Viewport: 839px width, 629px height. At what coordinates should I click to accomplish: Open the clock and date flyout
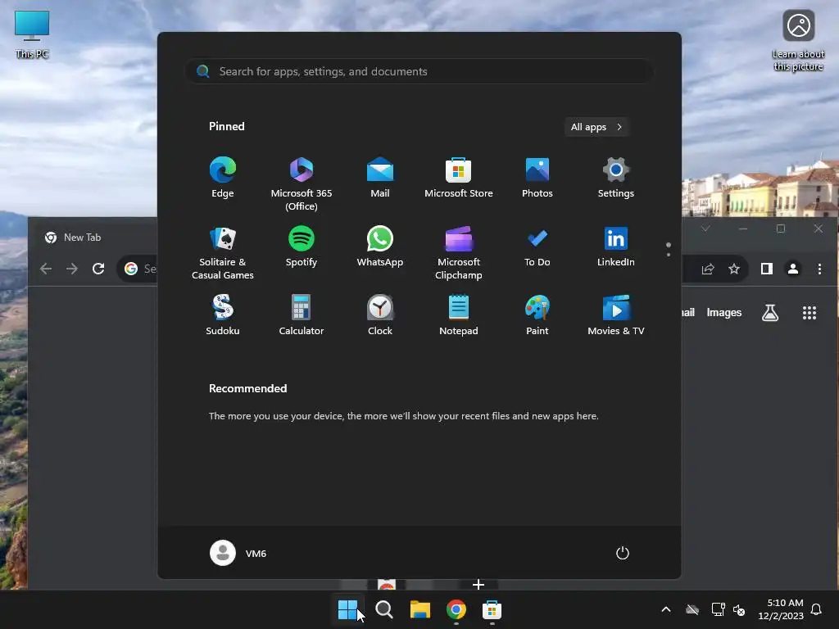tap(781, 609)
